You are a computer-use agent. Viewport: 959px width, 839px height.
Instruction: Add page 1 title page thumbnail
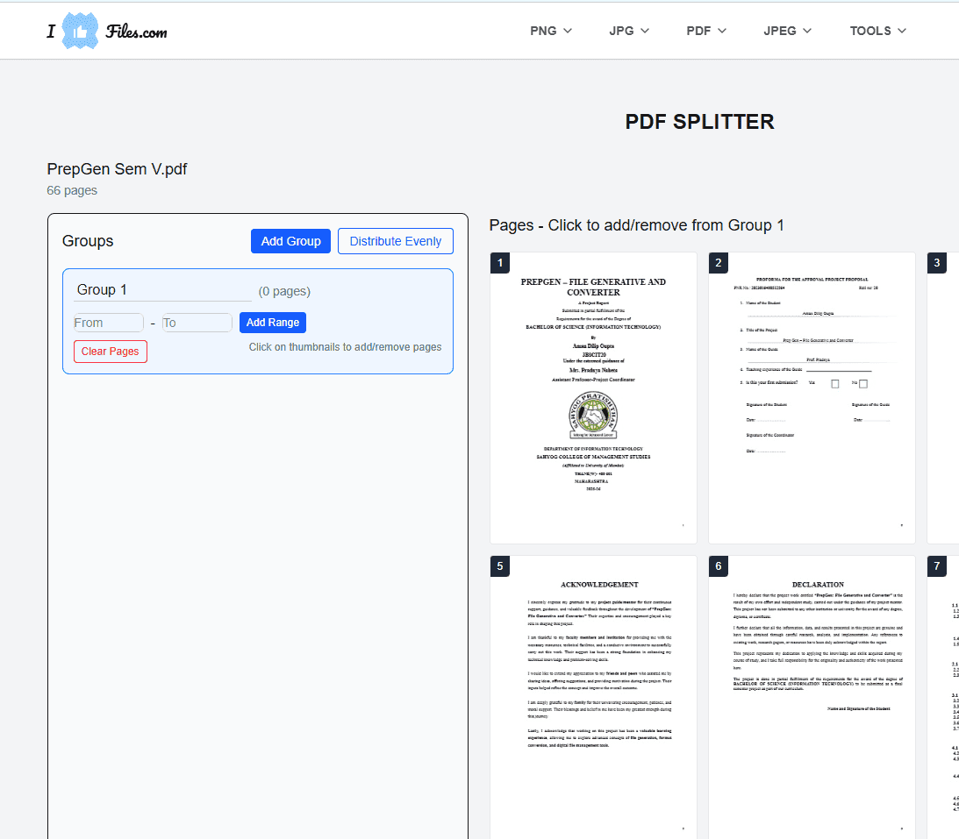click(593, 398)
